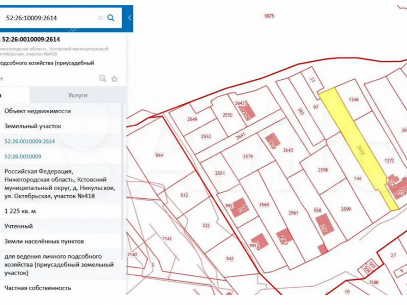Add parcel to favorites via star icon
Viewport: 407px width, 305px height.
tap(114, 79)
